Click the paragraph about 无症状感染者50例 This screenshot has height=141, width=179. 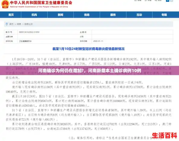[89, 115]
